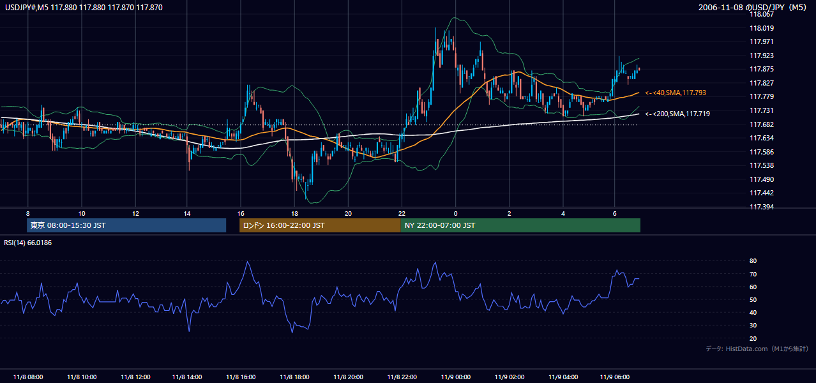Click hour label 18 under the price chart
816x383 pixels.
click(x=294, y=213)
